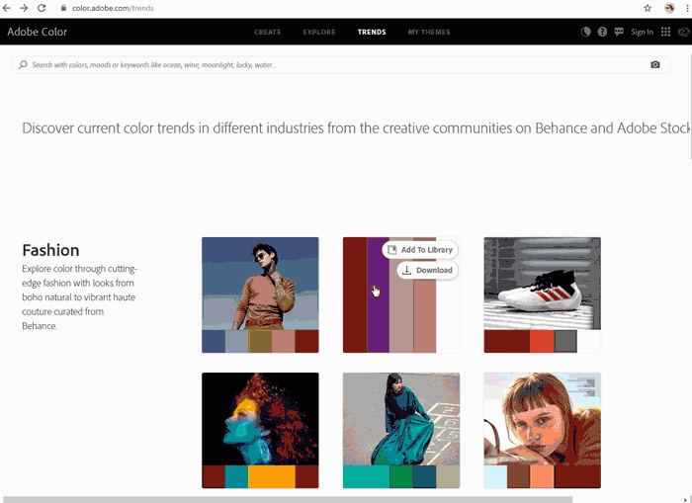Open the Chrome profile avatar

click(x=669, y=8)
